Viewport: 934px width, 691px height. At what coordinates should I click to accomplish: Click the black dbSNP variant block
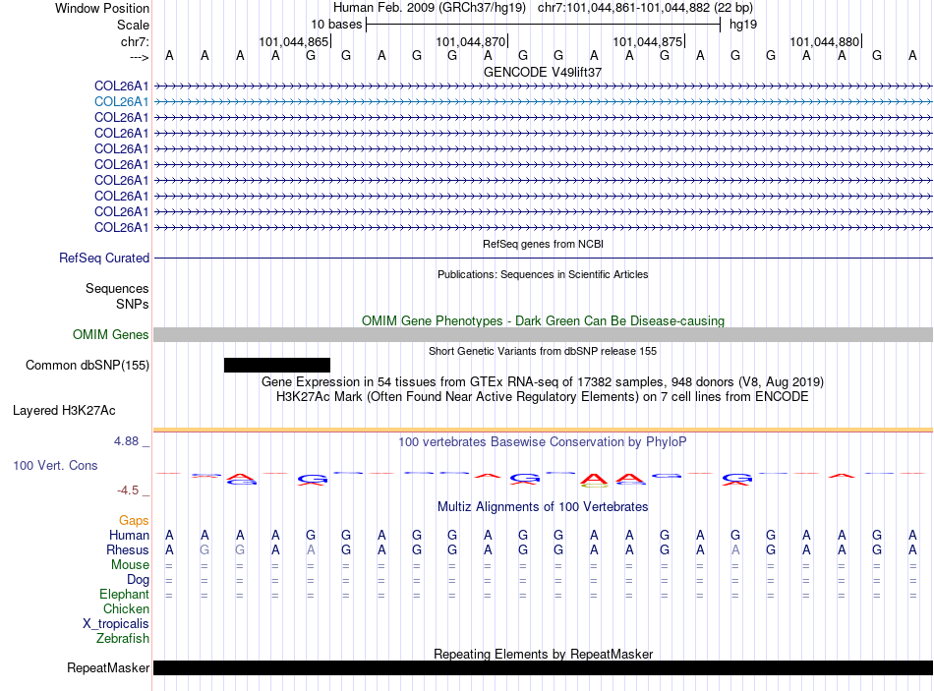(277, 365)
